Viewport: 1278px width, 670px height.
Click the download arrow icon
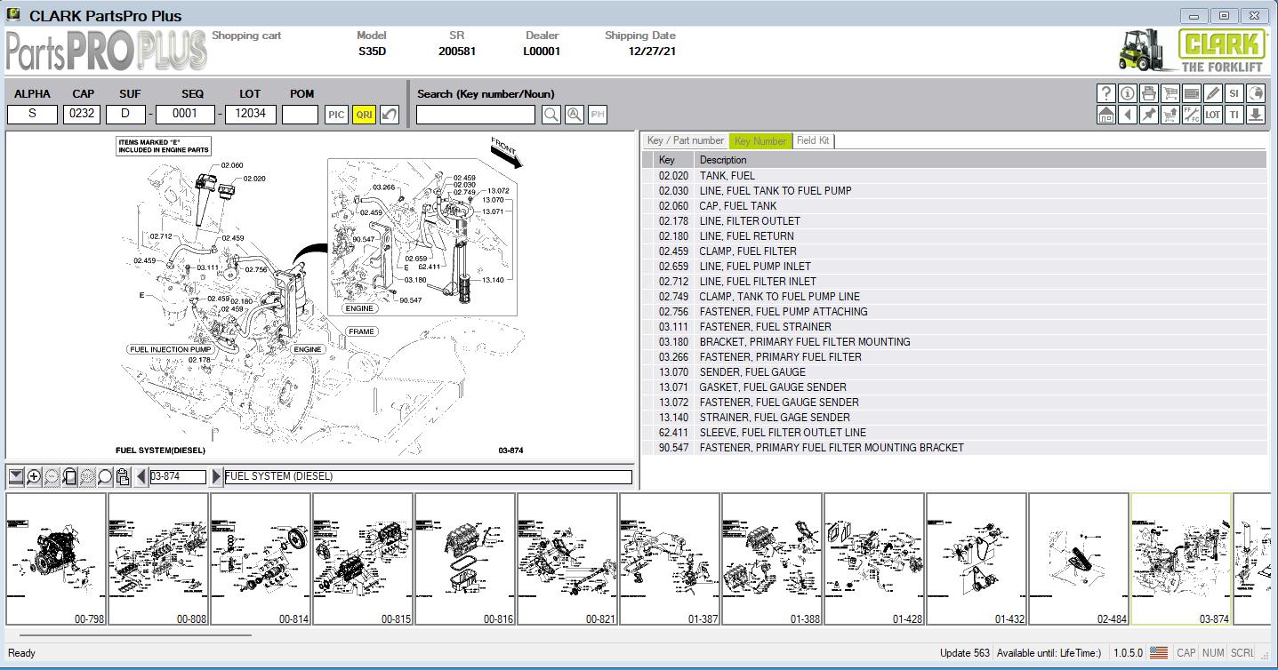point(1255,115)
